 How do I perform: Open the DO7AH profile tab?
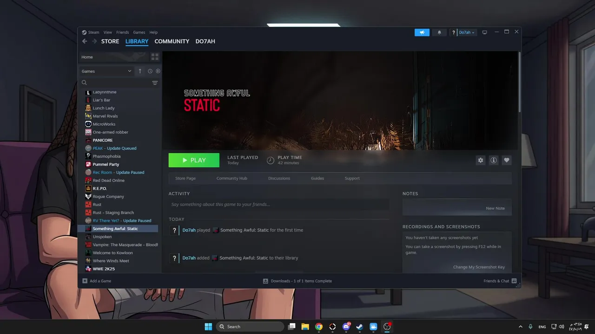click(205, 41)
